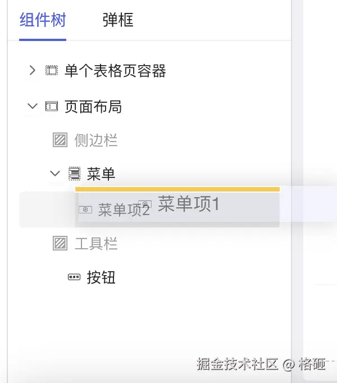Click the 侧边栏 slot icon
This screenshot has height=383, width=337.
60,140
